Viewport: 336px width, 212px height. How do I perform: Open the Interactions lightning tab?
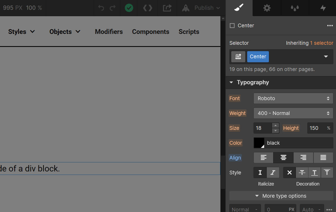323,8
